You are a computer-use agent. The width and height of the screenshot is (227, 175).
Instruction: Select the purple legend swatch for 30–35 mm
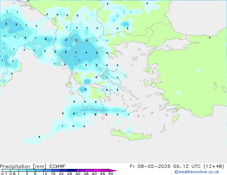point(80,170)
